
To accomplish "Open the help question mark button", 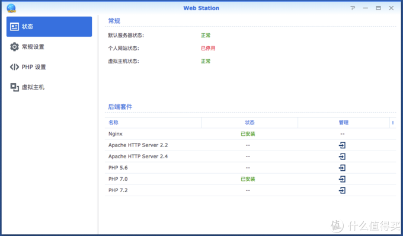I will tap(353, 8).
